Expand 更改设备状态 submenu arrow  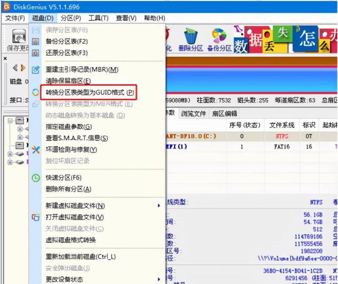tap(159, 279)
